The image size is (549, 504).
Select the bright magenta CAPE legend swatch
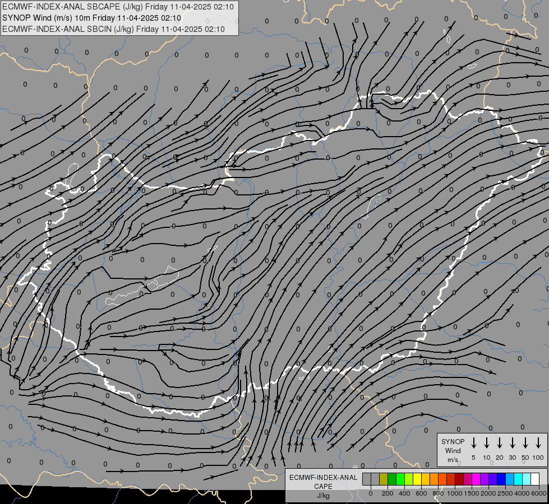coord(476,479)
